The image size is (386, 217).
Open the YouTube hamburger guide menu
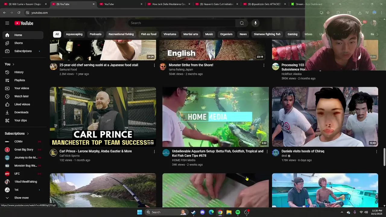click(7, 23)
